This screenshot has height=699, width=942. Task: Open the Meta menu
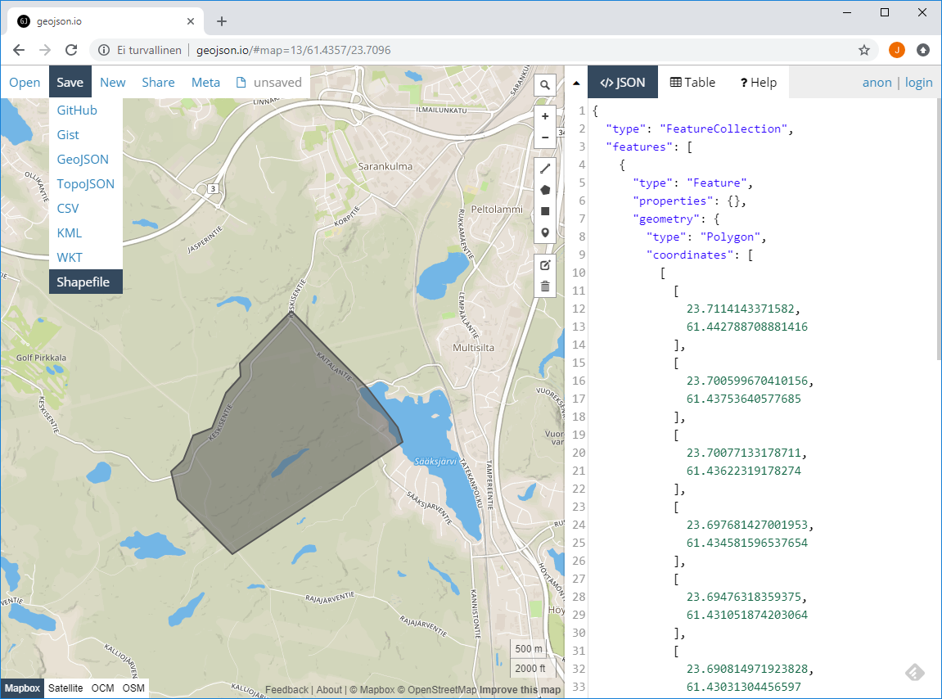click(205, 83)
